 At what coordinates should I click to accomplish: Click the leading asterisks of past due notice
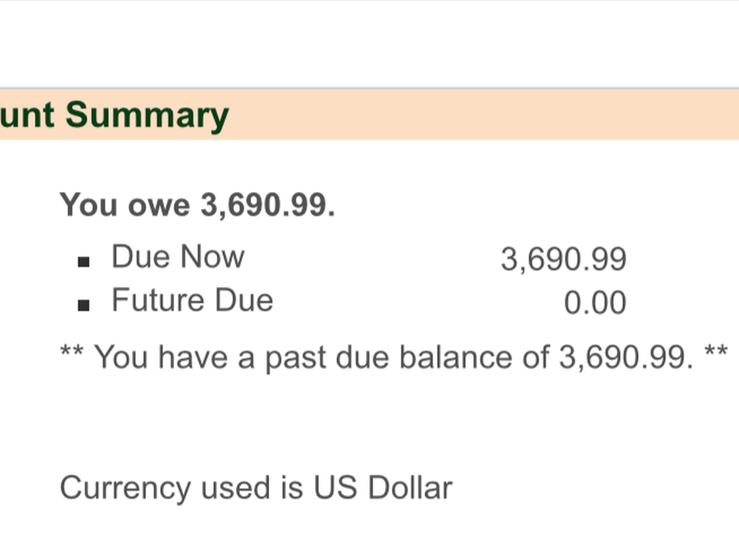pos(72,354)
